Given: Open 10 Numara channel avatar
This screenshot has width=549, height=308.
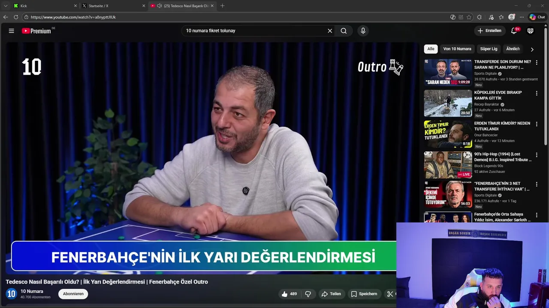Looking at the screenshot, I should [x=11, y=294].
